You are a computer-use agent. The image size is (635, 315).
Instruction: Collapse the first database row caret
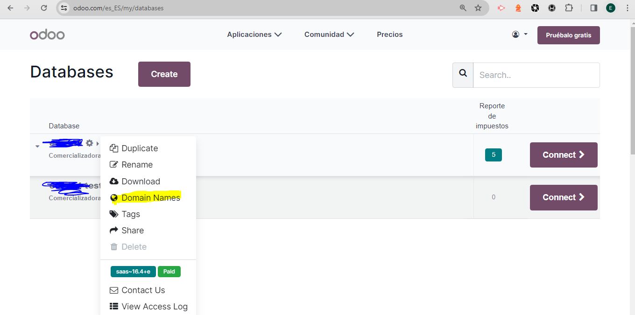(37, 147)
